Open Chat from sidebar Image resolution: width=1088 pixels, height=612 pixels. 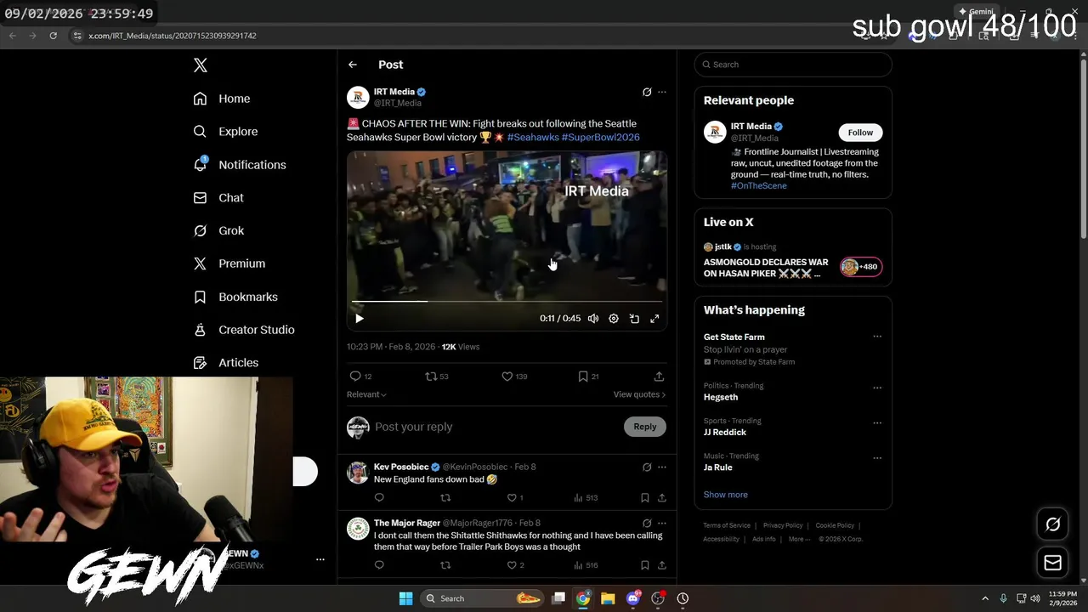coord(218,198)
